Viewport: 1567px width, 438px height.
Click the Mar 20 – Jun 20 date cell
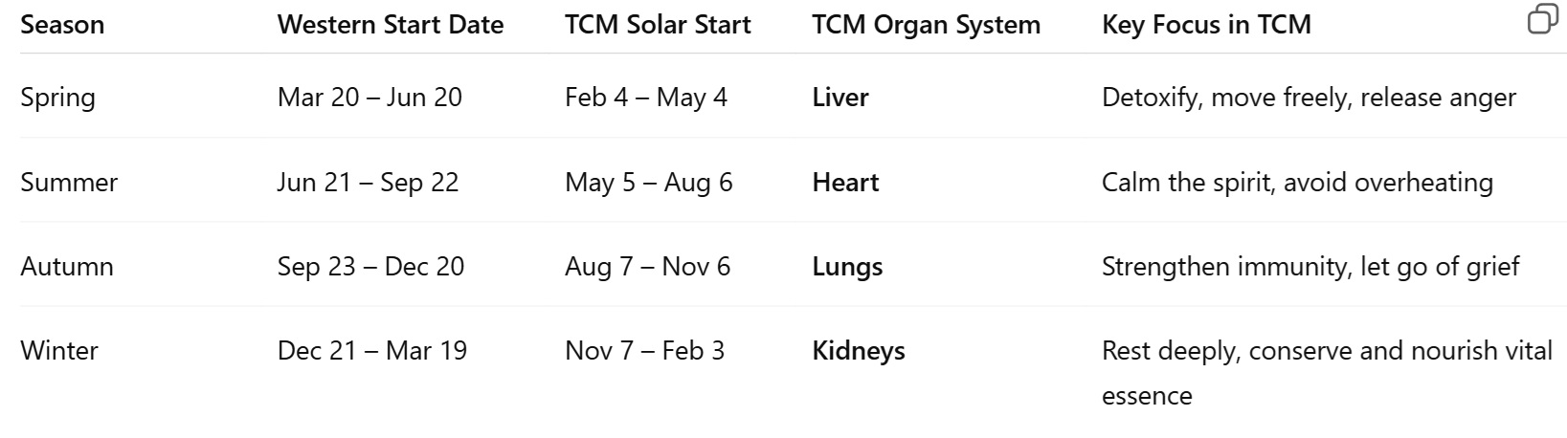(369, 98)
